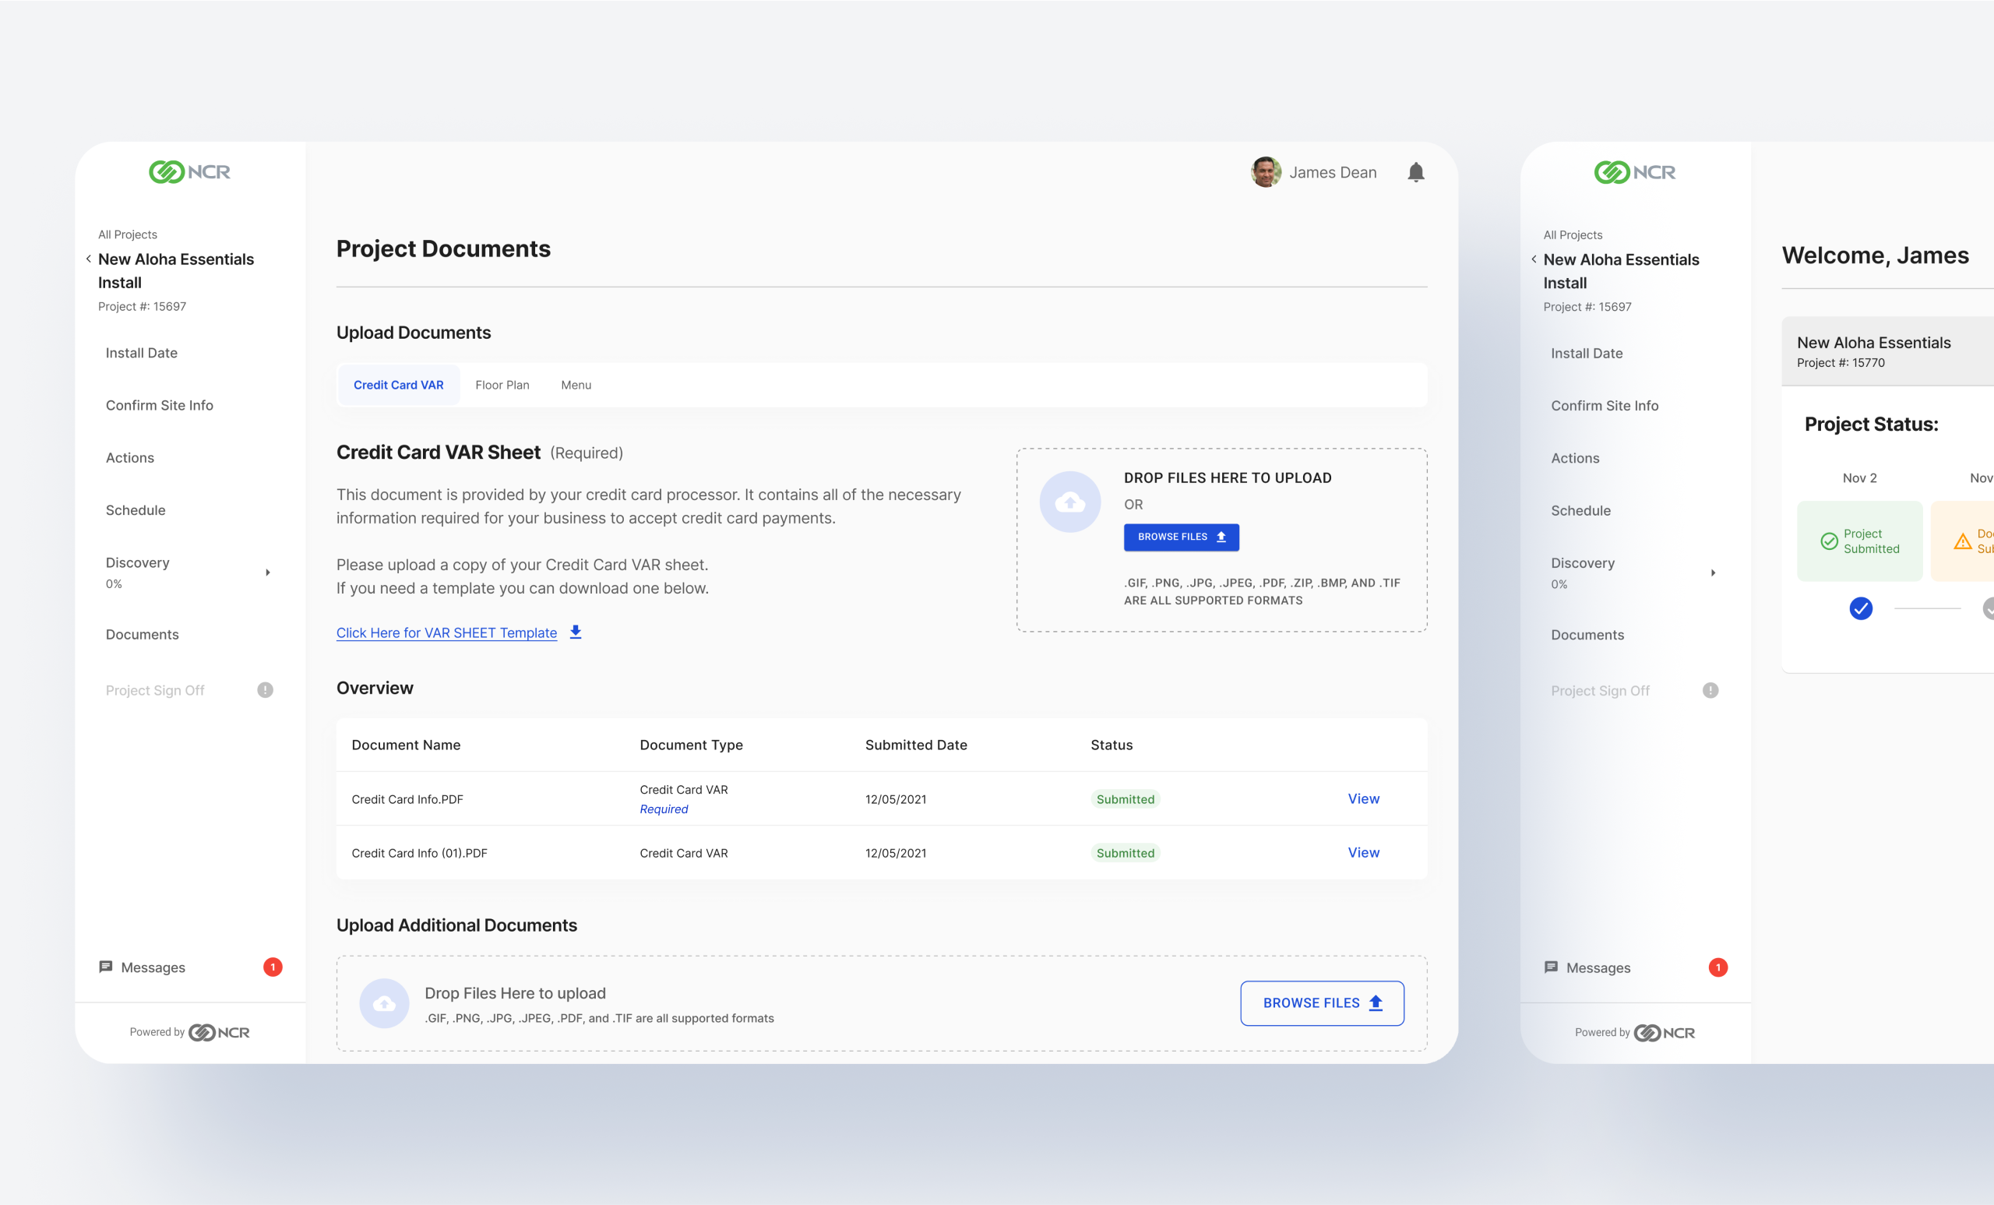The image size is (1994, 1205).
Task: View the Credit Card Info (01).PDF document
Action: tap(1363, 852)
